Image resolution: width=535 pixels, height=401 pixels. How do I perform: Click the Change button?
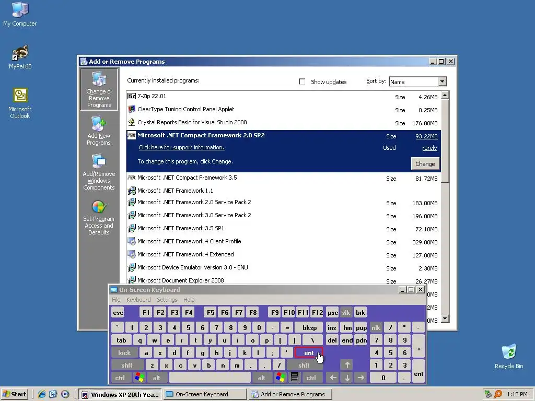(x=425, y=164)
